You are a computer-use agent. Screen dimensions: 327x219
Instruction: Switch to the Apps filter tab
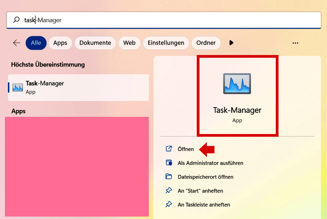60,43
